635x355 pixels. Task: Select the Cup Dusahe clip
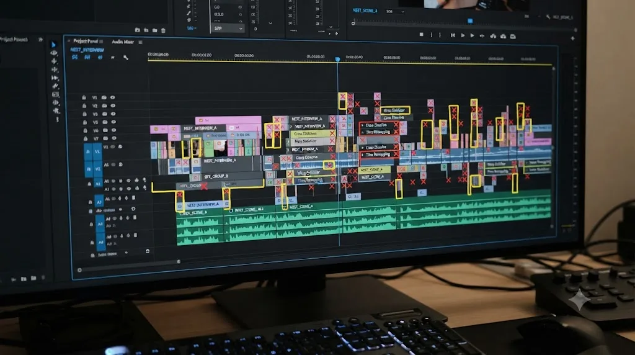point(379,147)
